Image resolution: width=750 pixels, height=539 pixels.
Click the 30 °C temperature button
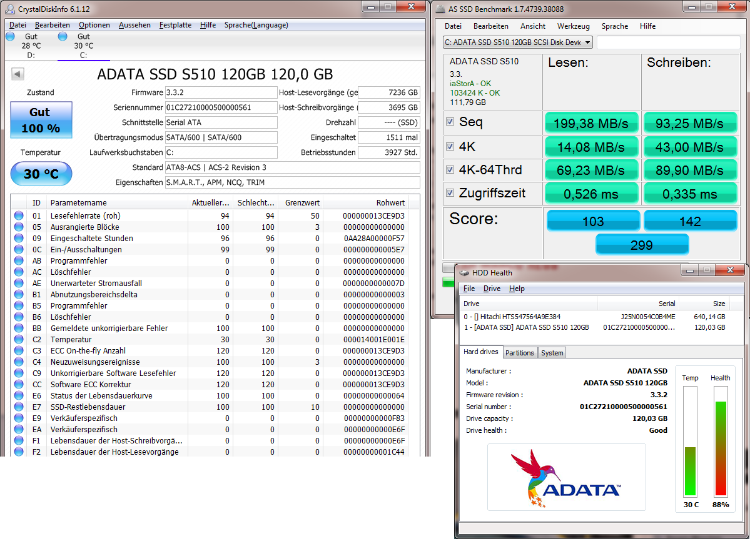click(x=41, y=173)
